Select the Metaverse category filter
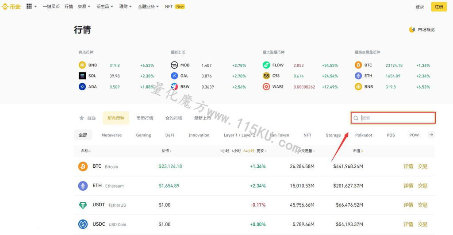453x235 pixels. (x=111, y=135)
